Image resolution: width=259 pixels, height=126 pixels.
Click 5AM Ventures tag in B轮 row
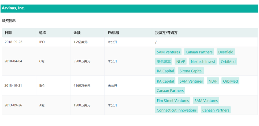[191, 81]
